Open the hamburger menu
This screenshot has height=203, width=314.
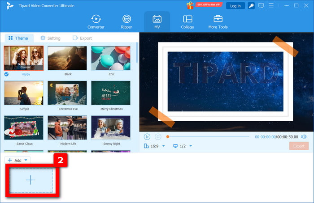(x=271, y=5)
